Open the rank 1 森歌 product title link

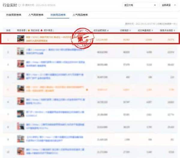click(x=45, y=37)
